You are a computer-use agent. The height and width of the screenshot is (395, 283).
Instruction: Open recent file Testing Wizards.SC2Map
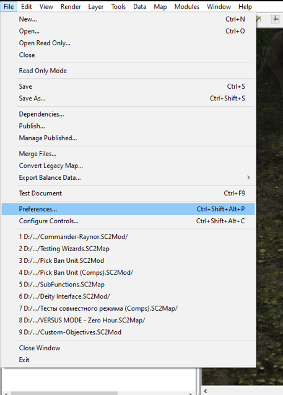pos(128,249)
